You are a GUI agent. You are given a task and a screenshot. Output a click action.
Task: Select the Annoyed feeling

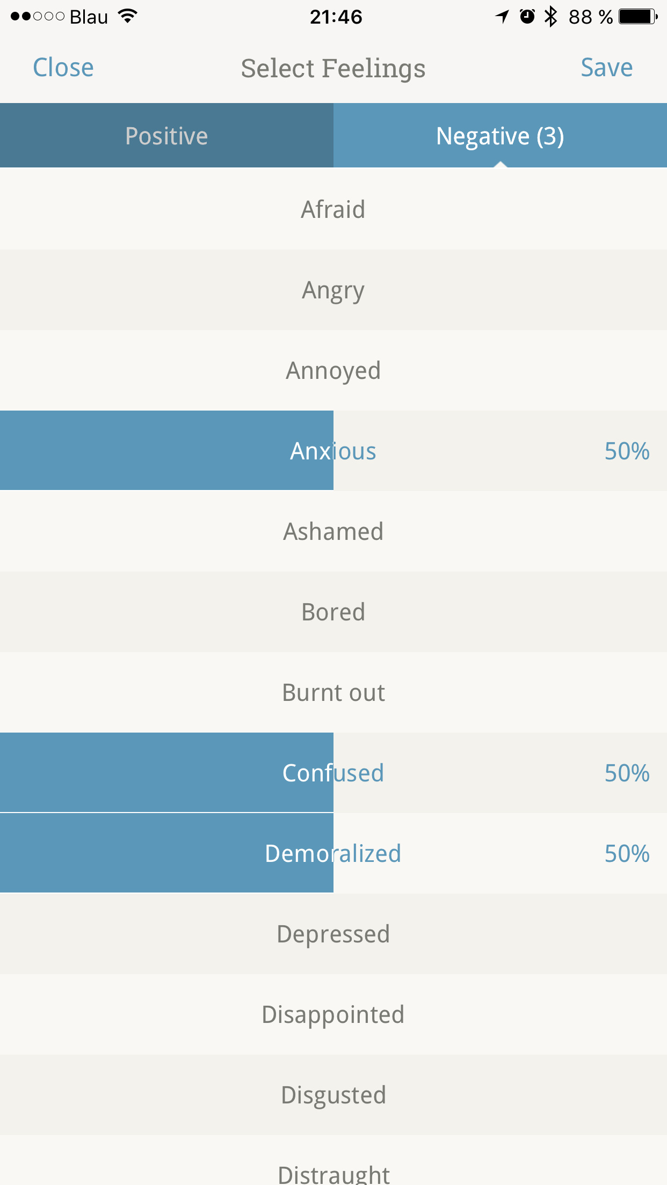tap(333, 370)
